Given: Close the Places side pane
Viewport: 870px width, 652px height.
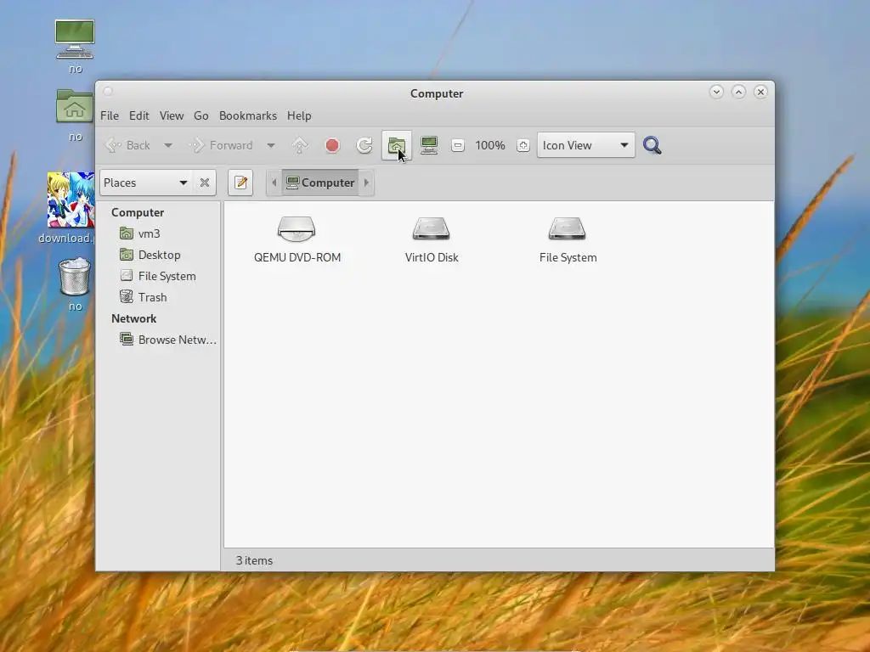Looking at the screenshot, I should pos(205,183).
